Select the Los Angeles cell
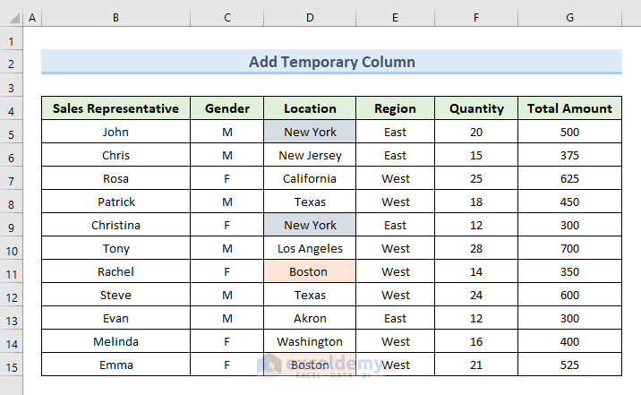 pyautogui.click(x=310, y=248)
